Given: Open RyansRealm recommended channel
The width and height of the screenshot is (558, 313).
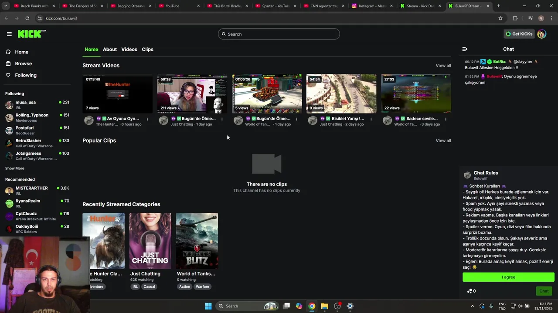Looking at the screenshot, I should [37, 203].
